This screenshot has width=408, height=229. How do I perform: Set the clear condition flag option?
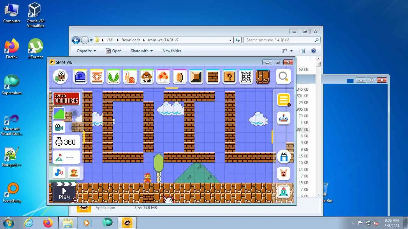(66, 157)
